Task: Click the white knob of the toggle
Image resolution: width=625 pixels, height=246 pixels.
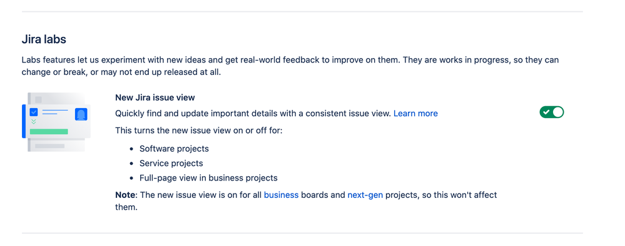Action: coord(558,112)
